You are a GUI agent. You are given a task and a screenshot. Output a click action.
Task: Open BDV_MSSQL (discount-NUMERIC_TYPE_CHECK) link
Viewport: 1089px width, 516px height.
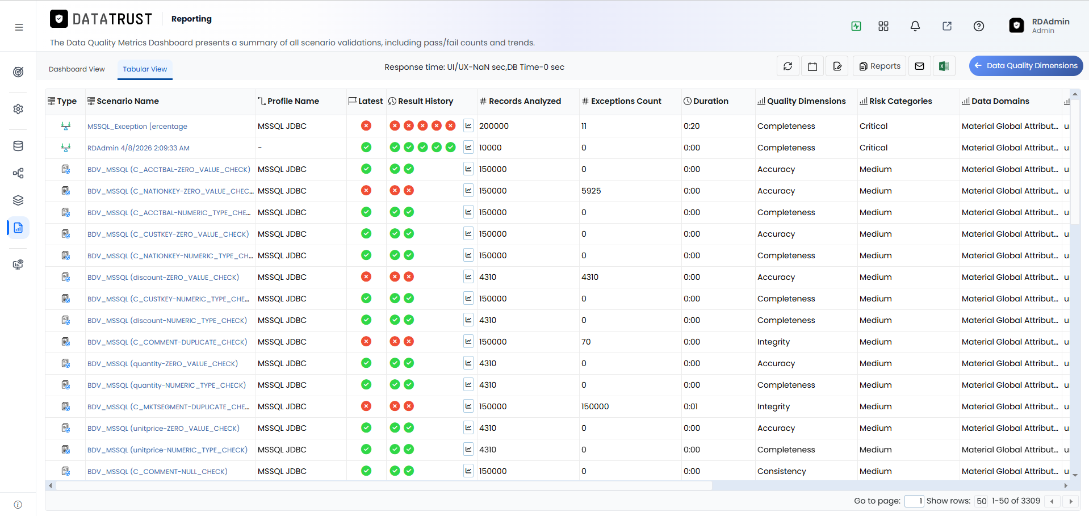pyautogui.click(x=167, y=320)
